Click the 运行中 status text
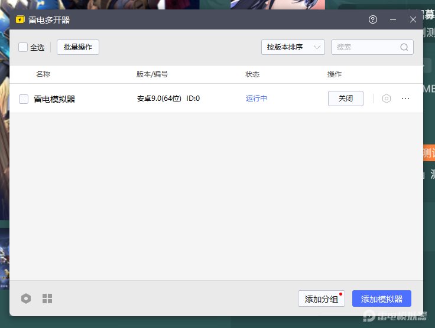This screenshot has height=328, width=435. pos(257,99)
